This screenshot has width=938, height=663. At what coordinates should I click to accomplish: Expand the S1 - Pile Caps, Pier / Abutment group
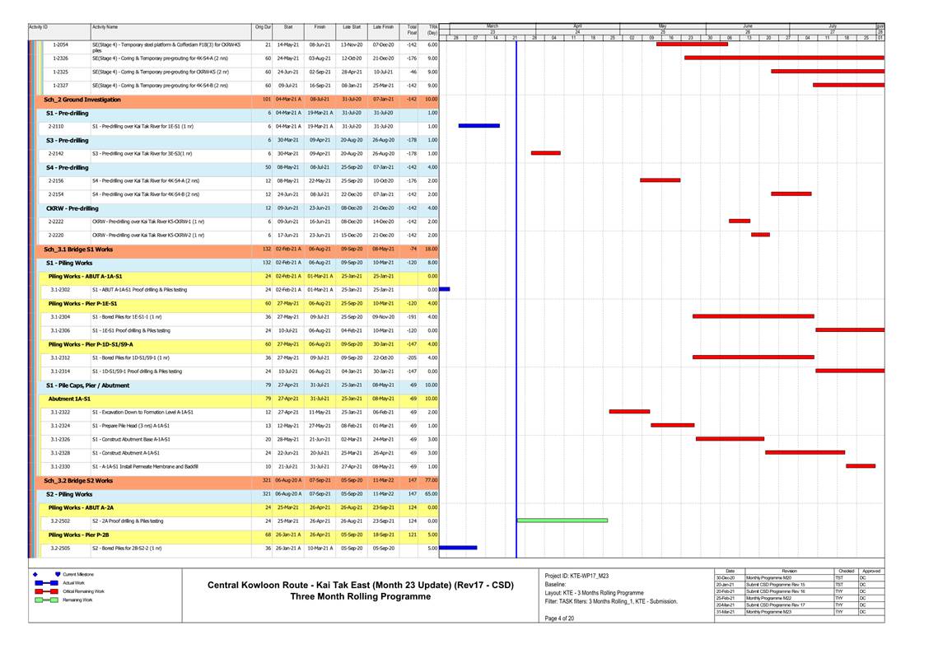coord(87,385)
